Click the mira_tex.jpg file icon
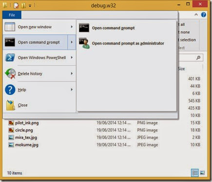This screenshot has width=212, height=182. pos(11,137)
